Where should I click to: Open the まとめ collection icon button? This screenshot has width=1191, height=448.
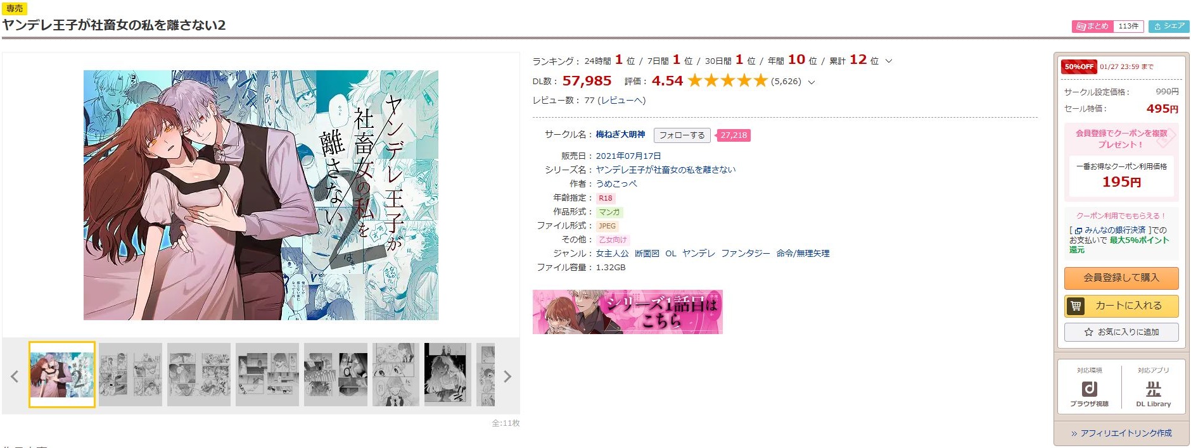tap(1093, 26)
